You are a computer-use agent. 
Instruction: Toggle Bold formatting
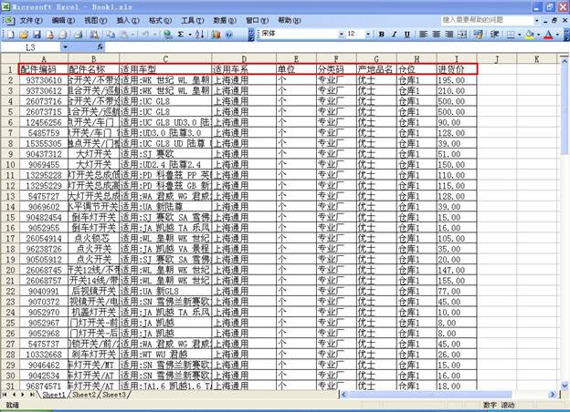coord(382,34)
